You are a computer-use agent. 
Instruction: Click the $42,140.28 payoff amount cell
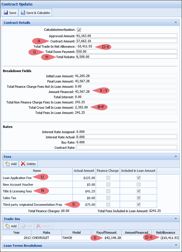106,238
